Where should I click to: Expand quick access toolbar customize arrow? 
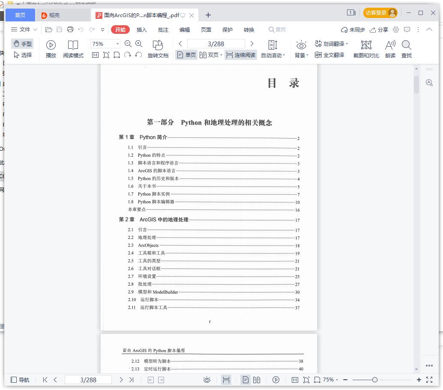point(102,30)
